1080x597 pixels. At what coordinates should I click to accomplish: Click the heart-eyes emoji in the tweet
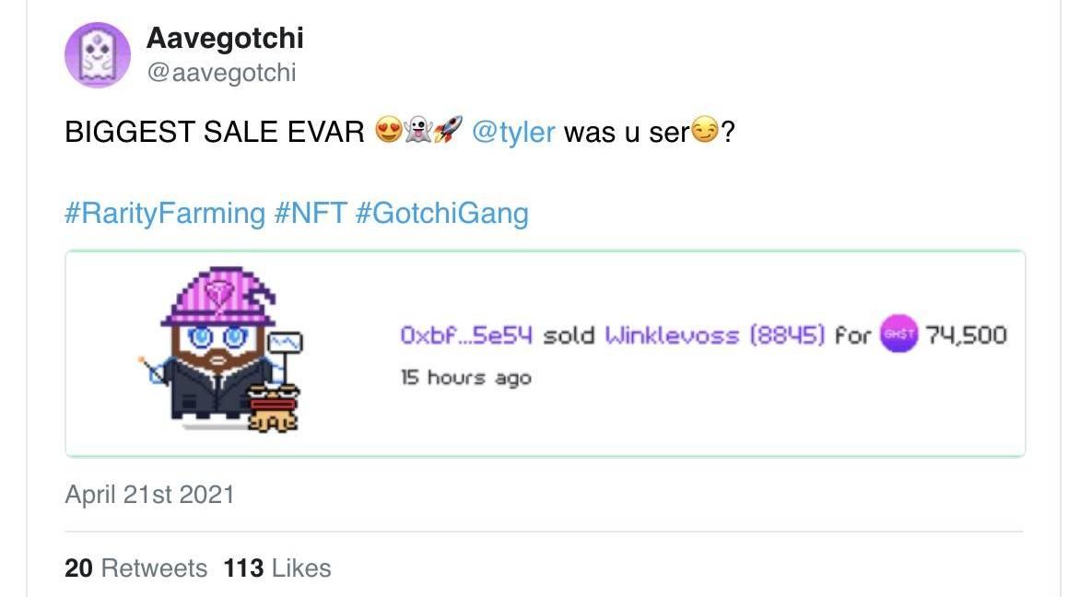pos(388,133)
